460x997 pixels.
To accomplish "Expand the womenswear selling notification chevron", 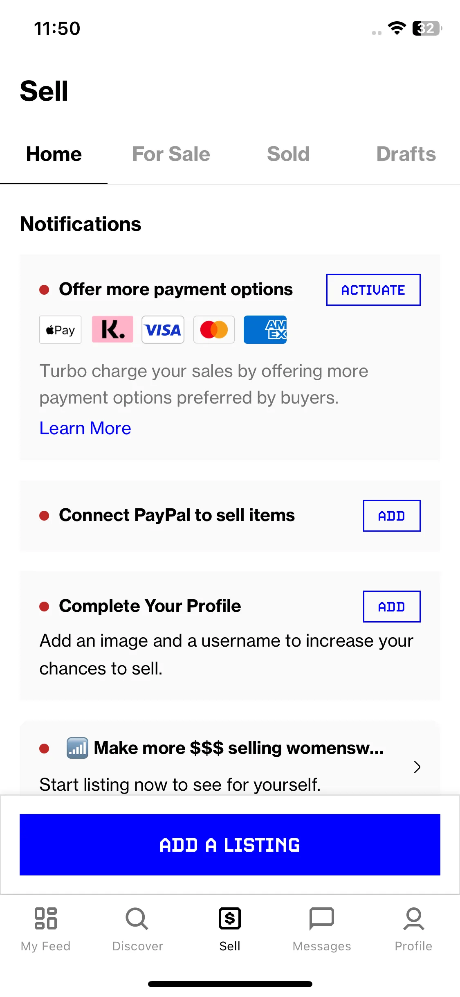I will click(417, 767).
